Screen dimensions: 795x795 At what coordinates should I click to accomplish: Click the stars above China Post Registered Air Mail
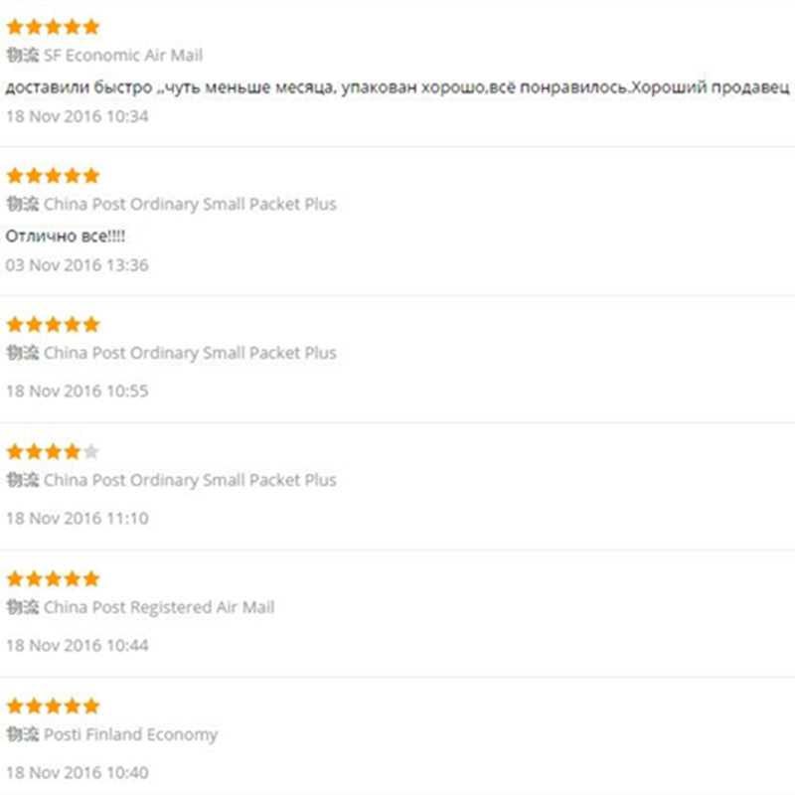pos(53,579)
